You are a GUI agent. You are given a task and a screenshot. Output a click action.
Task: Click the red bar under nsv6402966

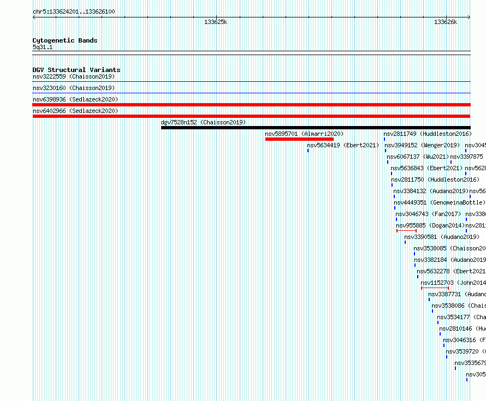tap(251, 116)
